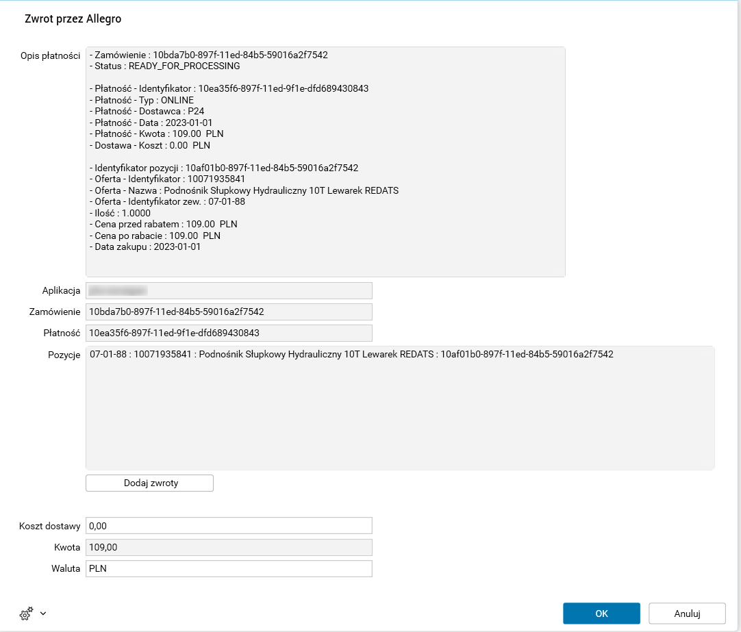Click the empty area of the Pozycje list
Image resolution: width=741 pixels, height=632 pixels.
399,418
